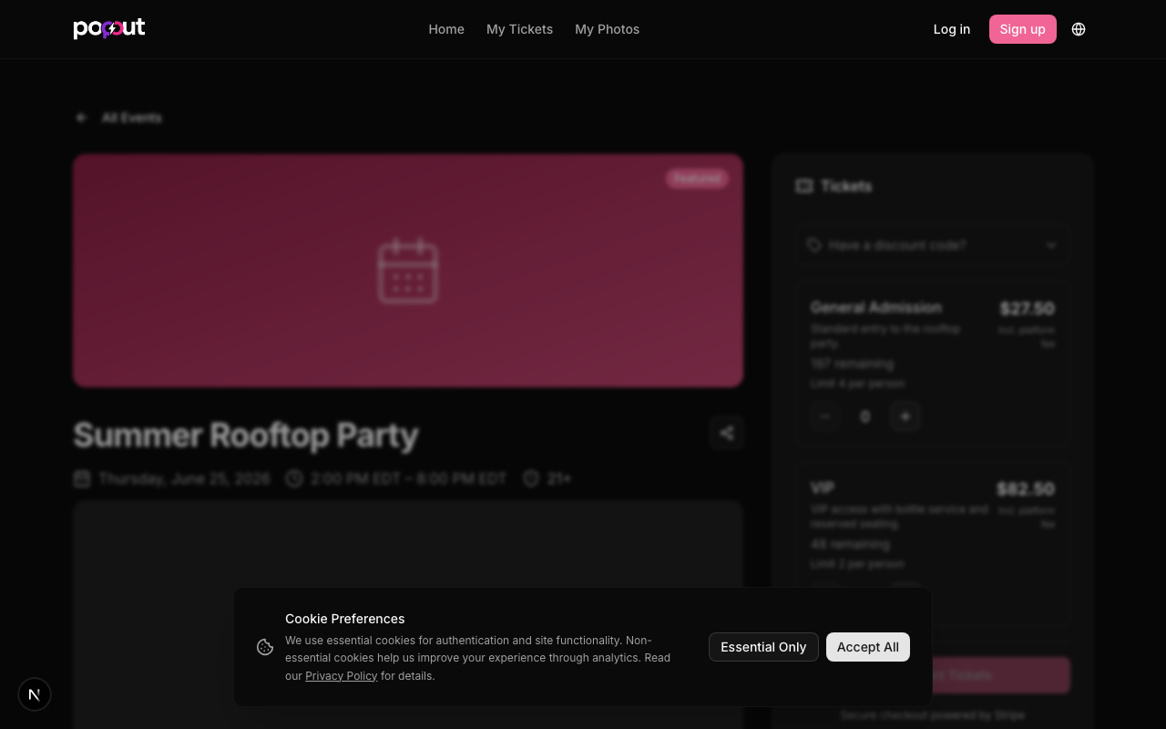Image resolution: width=1166 pixels, height=729 pixels.
Task: Click the calendar icon on the event banner
Action: click(408, 271)
